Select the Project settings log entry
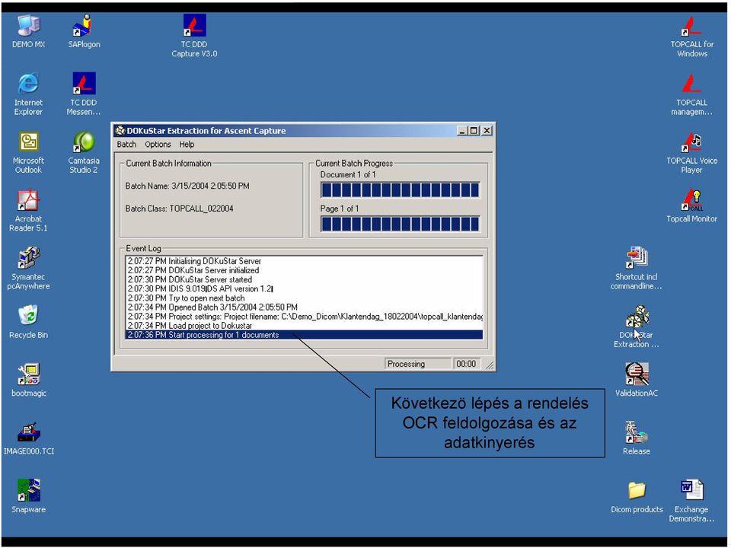Screen dimensions: 731x548 (305, 317)
